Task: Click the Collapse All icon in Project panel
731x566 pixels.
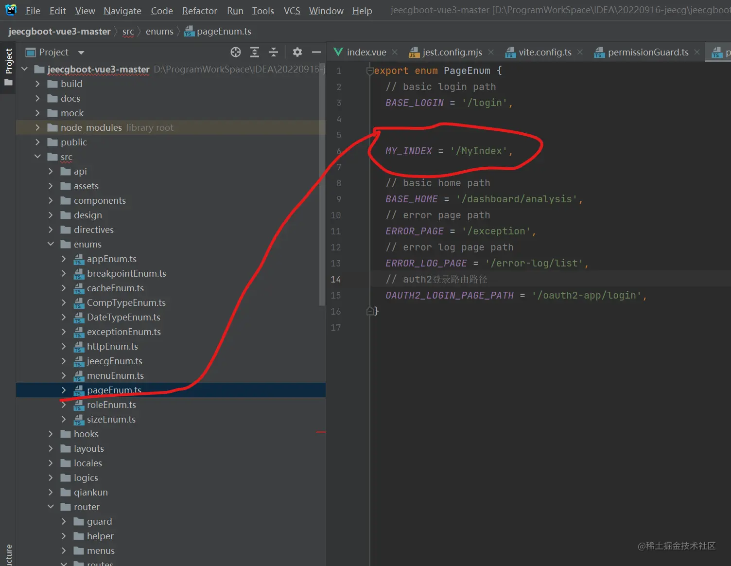Action: click(274, 52)
